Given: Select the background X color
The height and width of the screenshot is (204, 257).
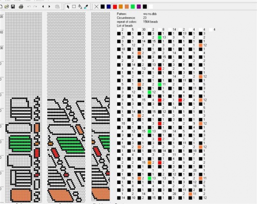Looking at the screenshot, I should tap(97, 7).
